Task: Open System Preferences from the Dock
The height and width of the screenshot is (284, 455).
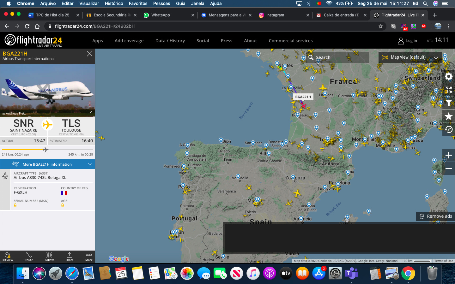Action: click(335, 273)
